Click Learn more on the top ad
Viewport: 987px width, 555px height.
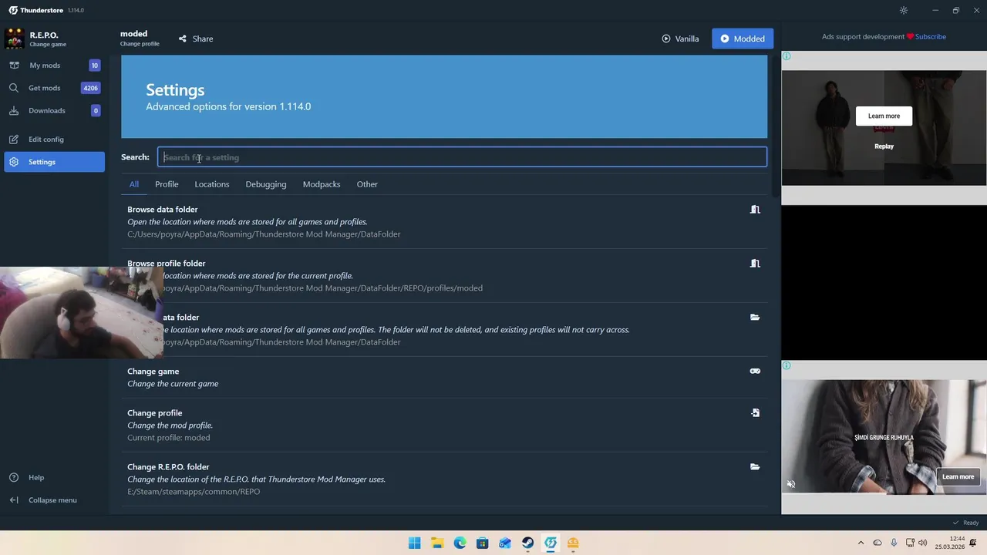(884, 116)
